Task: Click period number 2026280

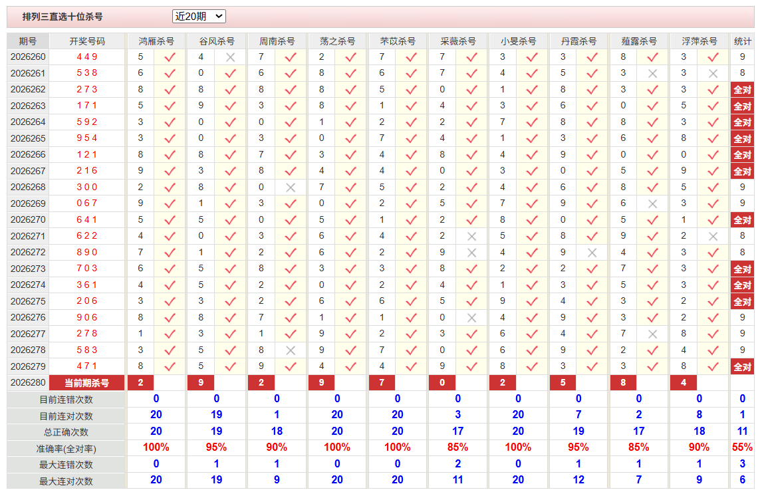Action: point(28,383)
